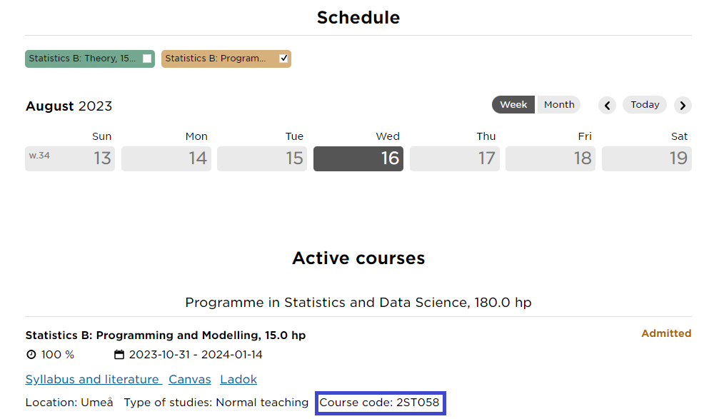The image size is (714, 419).
Task: Switch to the Month view tab
Action: [559, 105]
